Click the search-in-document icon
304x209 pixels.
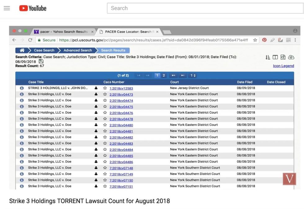283,57
